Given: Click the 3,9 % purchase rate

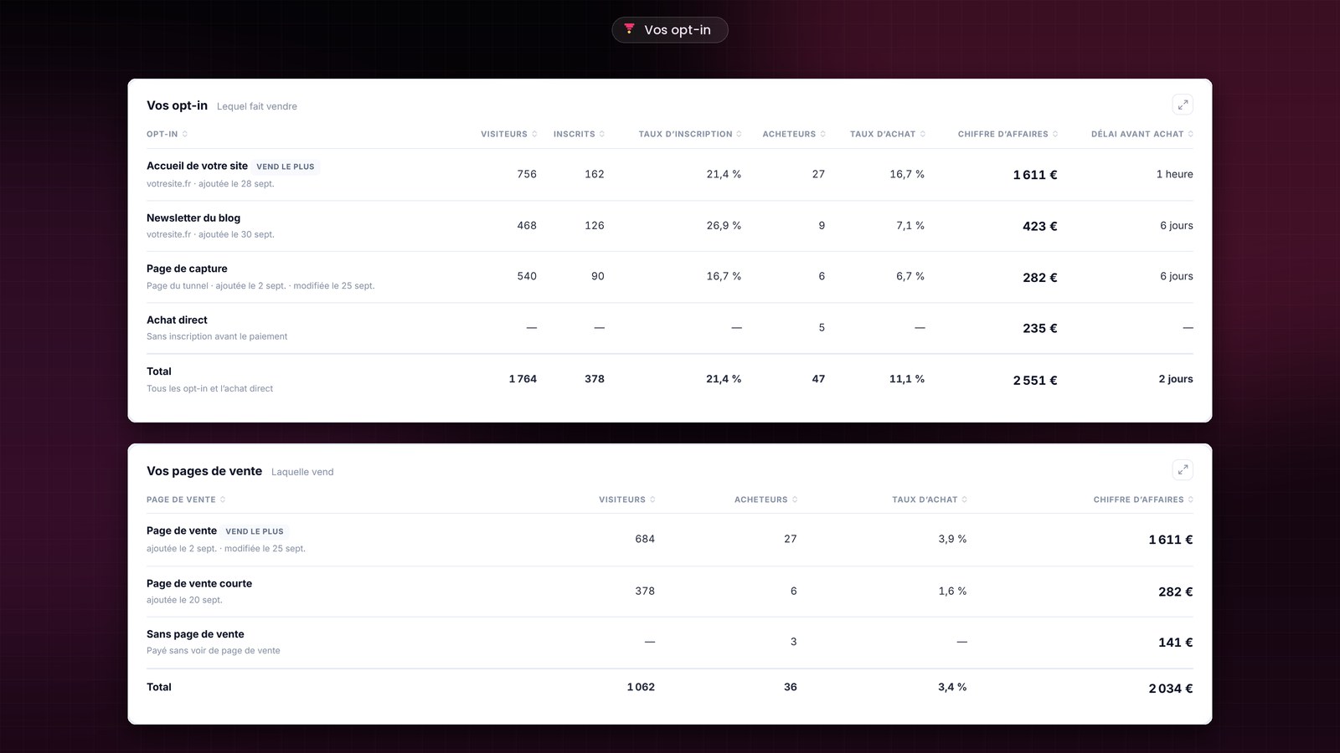Looking at the screenshot, I should (x=952, y=539).
